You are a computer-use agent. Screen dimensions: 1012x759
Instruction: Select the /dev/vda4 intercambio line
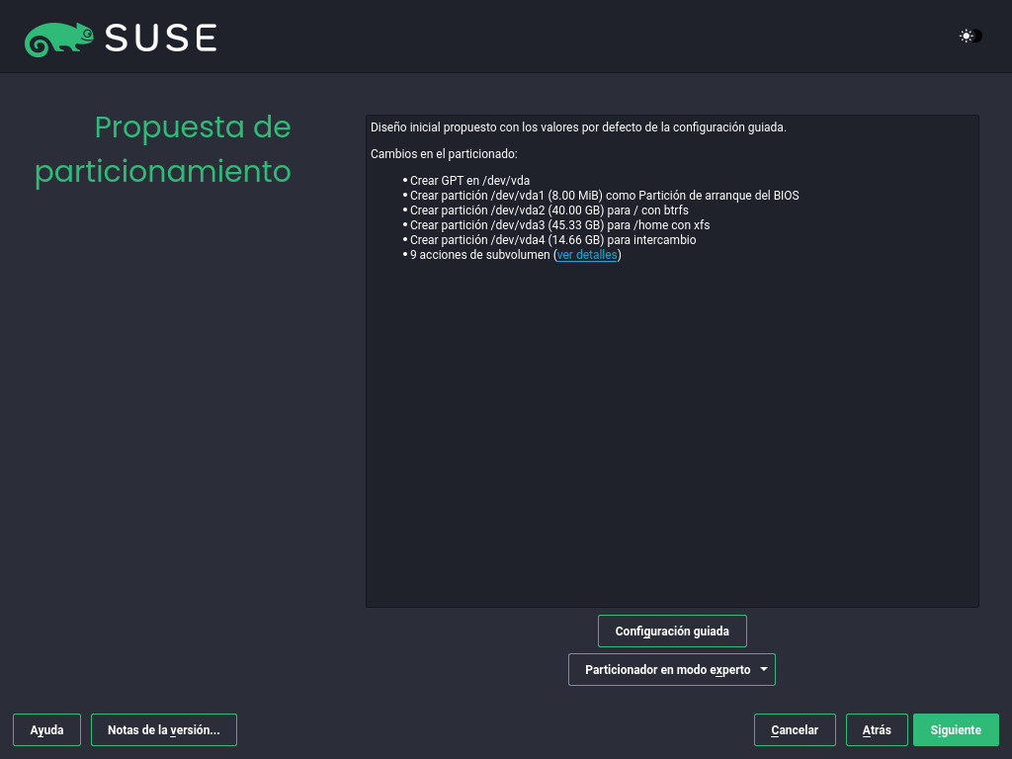[x=553, y=240]
